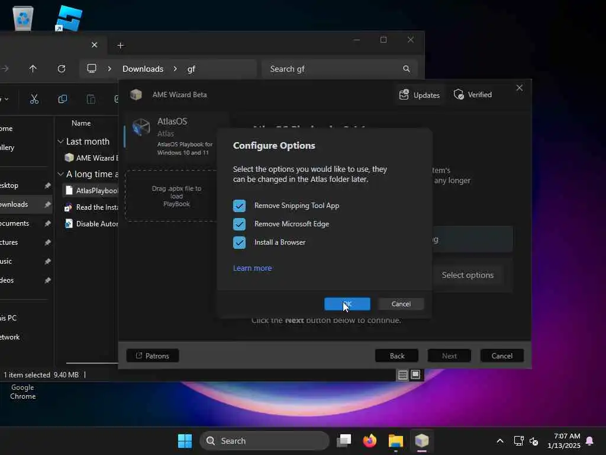Screen dimensions: 606x455
Task: Open This PC in Explorer sidebar
Action: [8, 318]
